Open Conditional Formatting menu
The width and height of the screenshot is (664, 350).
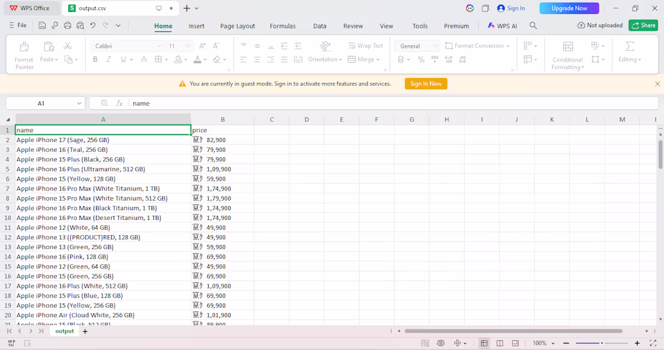(567, 56)
